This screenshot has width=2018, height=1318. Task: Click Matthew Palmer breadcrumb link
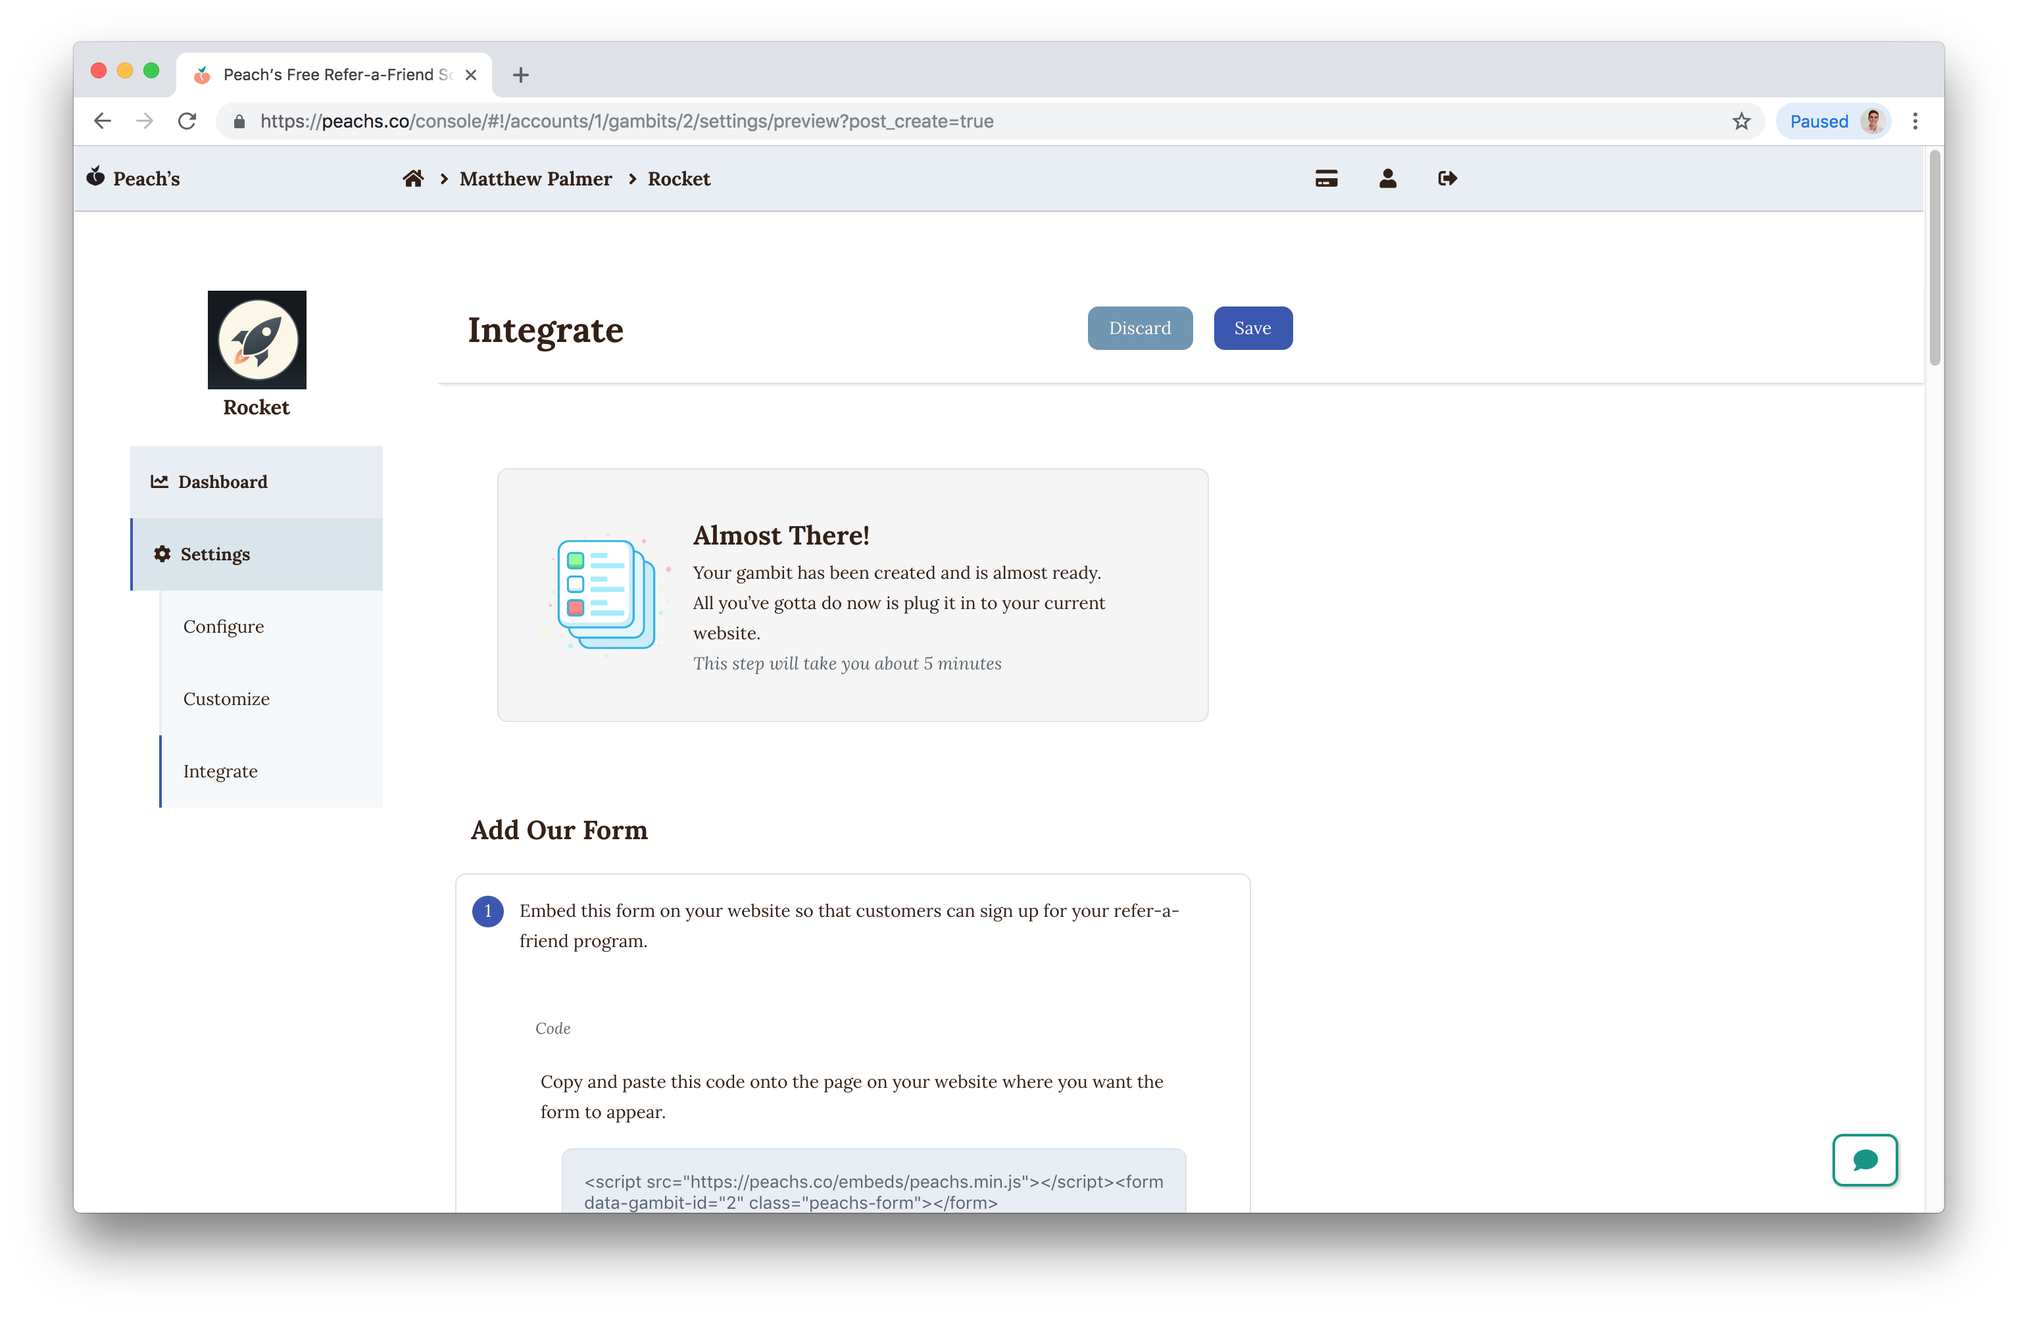535,179
